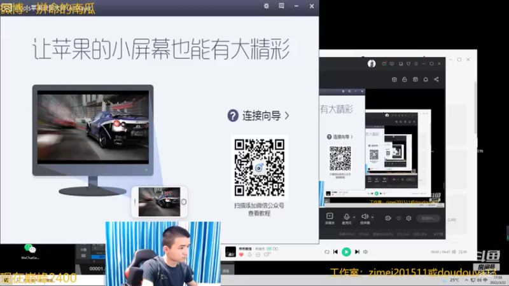
Task: Open lyrics icon beside track time
Action: pos(454,252)
